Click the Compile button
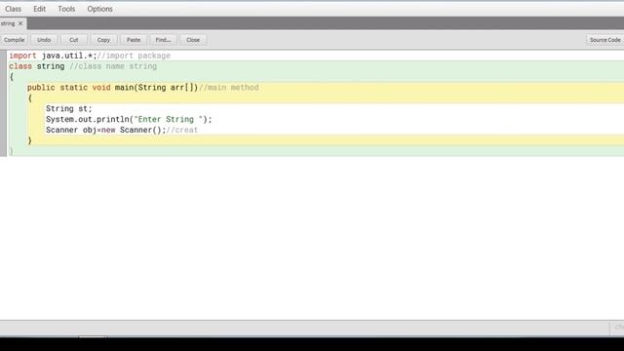Viewport: 624px width, 351px height. point(15,40)
